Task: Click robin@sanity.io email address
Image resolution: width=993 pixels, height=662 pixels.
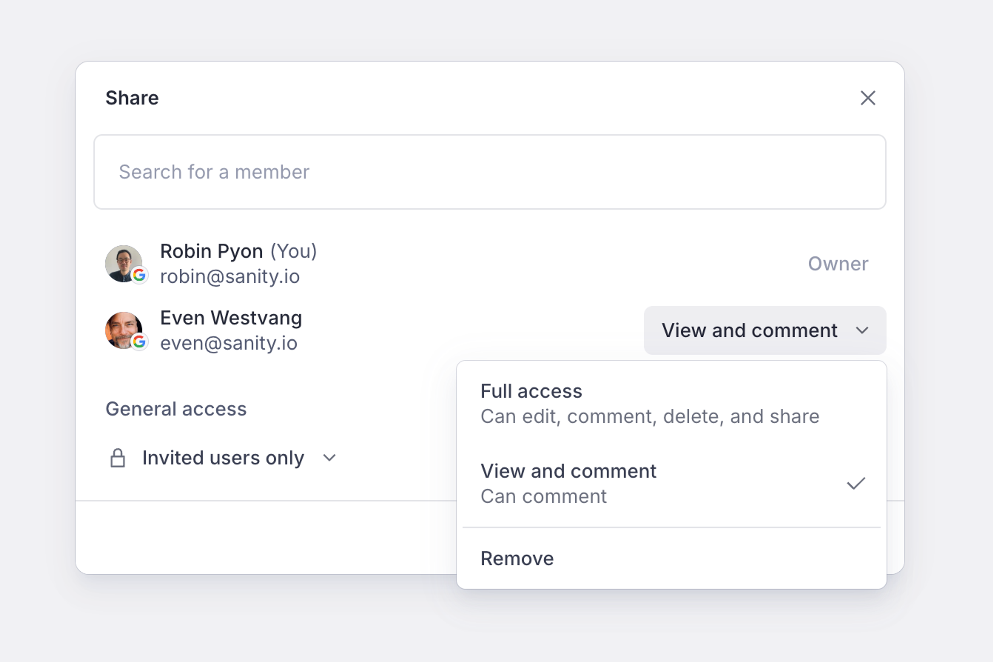Action: [230, 277]
